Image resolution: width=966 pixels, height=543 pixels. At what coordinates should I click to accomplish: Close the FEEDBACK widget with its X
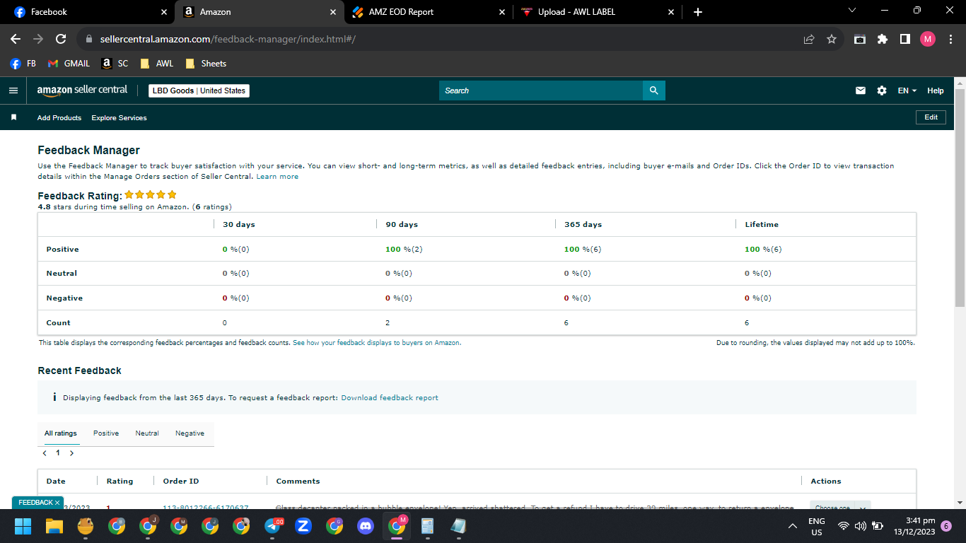coord(57,503)
